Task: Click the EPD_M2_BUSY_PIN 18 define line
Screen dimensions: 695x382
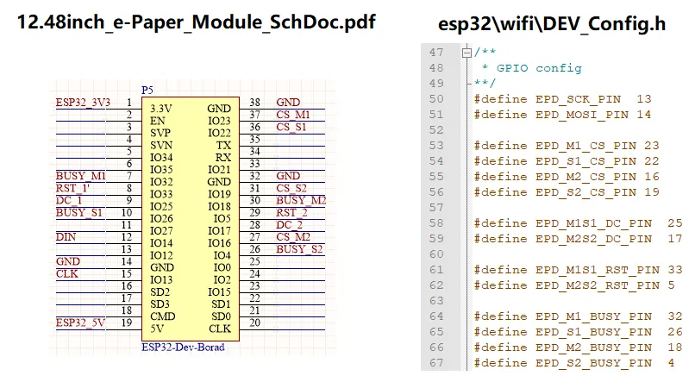Action: click(x=578, y=348)
